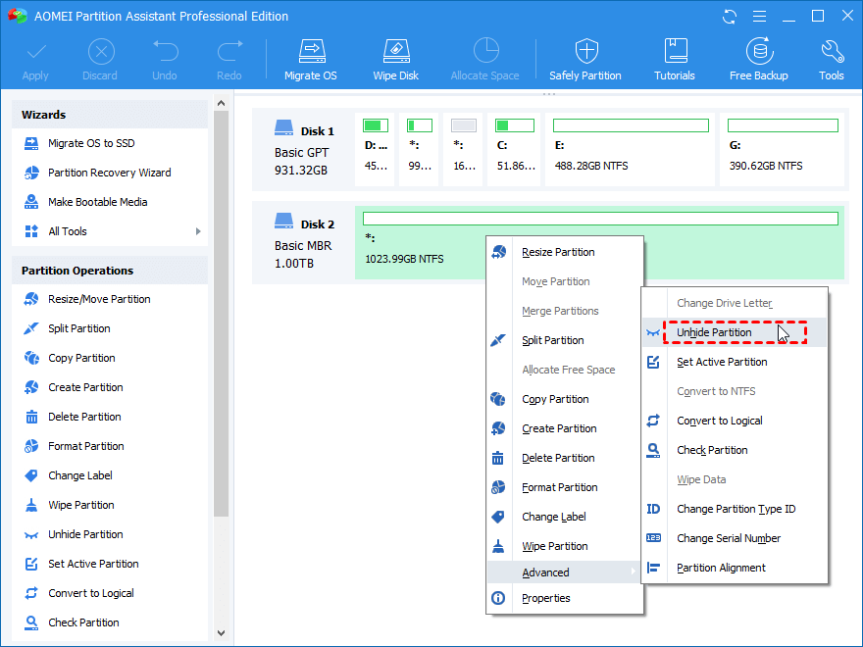
Task: Expand the All Tools submenu arrow
Action: 198,231
